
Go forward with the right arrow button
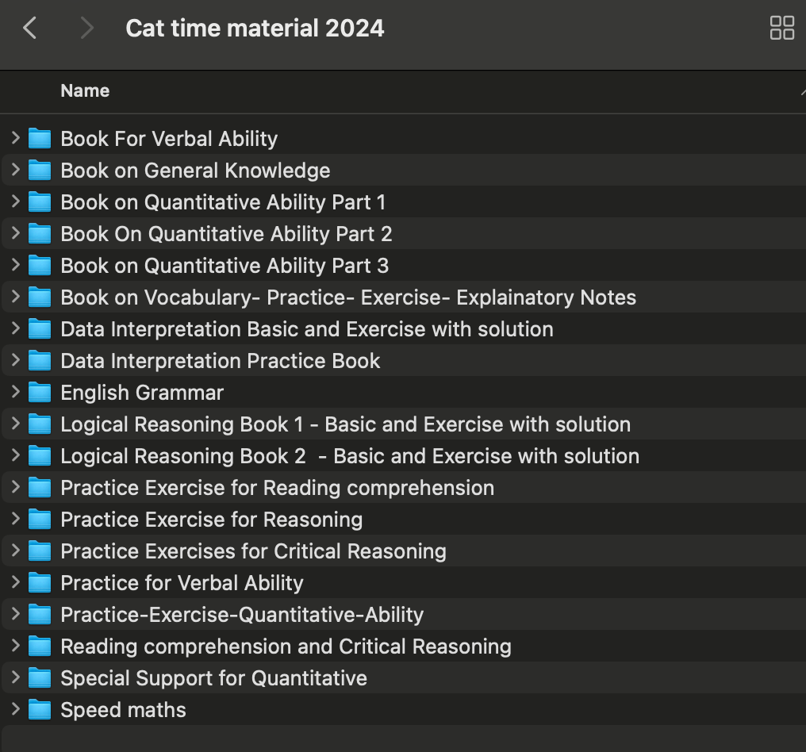tap(87, 28)
